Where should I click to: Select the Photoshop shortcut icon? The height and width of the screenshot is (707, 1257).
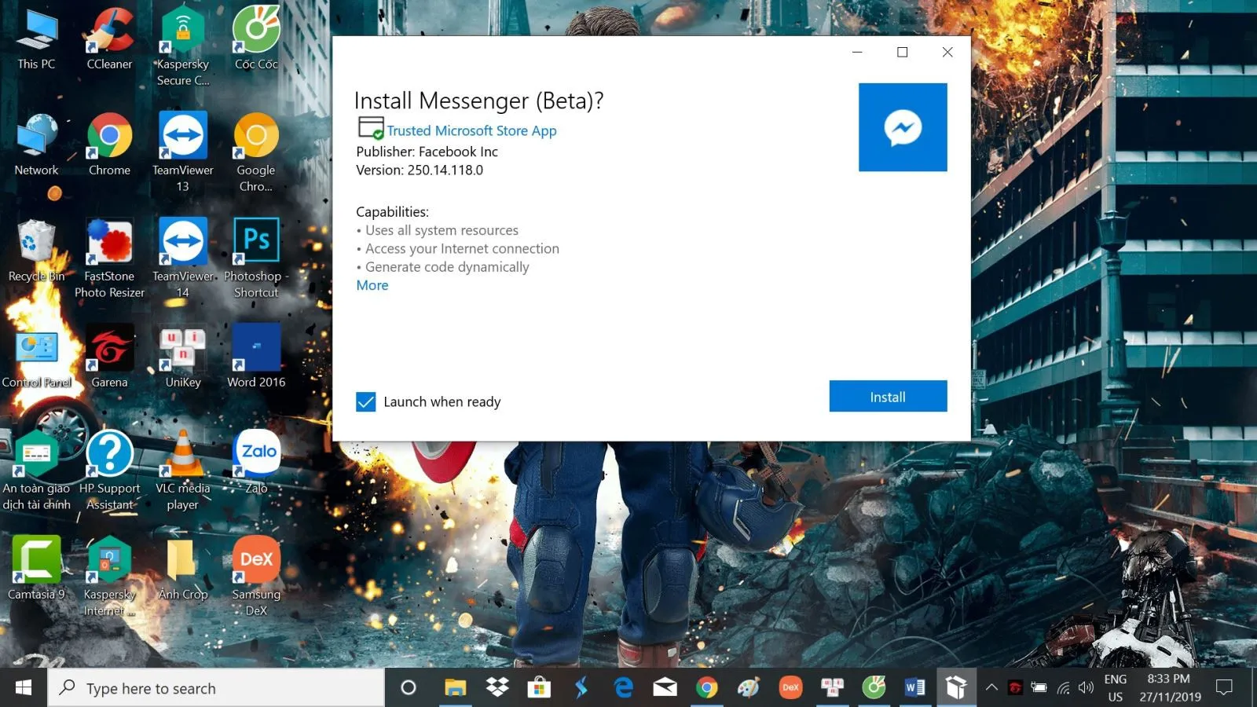[x=256, y=259]
